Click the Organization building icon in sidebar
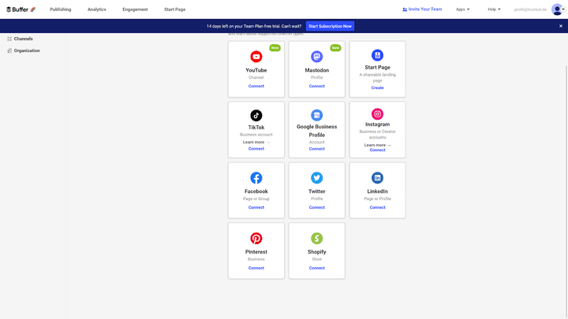The width and height of the screenshot is (568, 319). coord(9,50)
